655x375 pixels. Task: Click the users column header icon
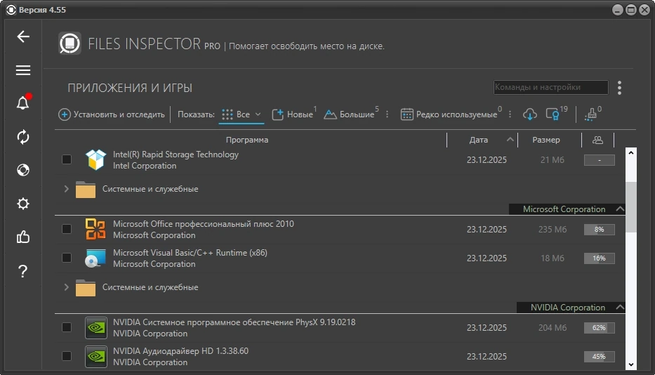[x=597, y=140]
